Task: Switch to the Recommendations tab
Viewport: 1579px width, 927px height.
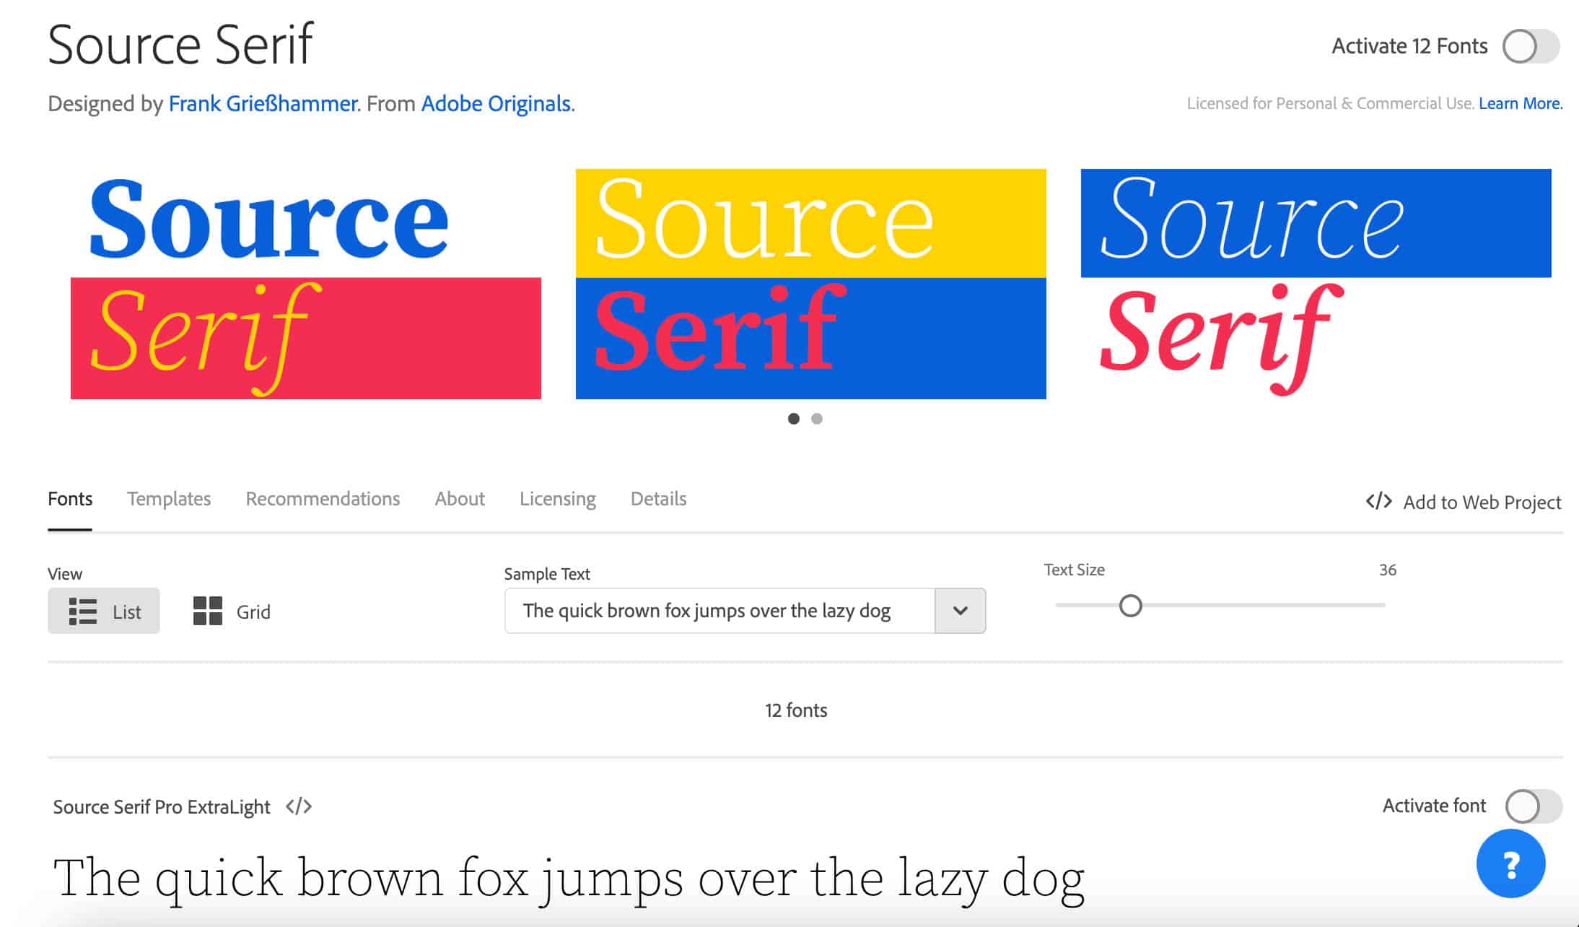Action: tap(324, 497)
